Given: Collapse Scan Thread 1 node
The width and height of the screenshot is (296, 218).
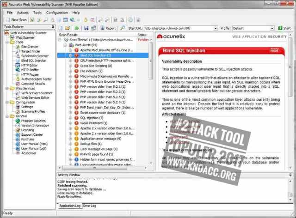Looking at the screenshot, I should click(x=60, y=40).
